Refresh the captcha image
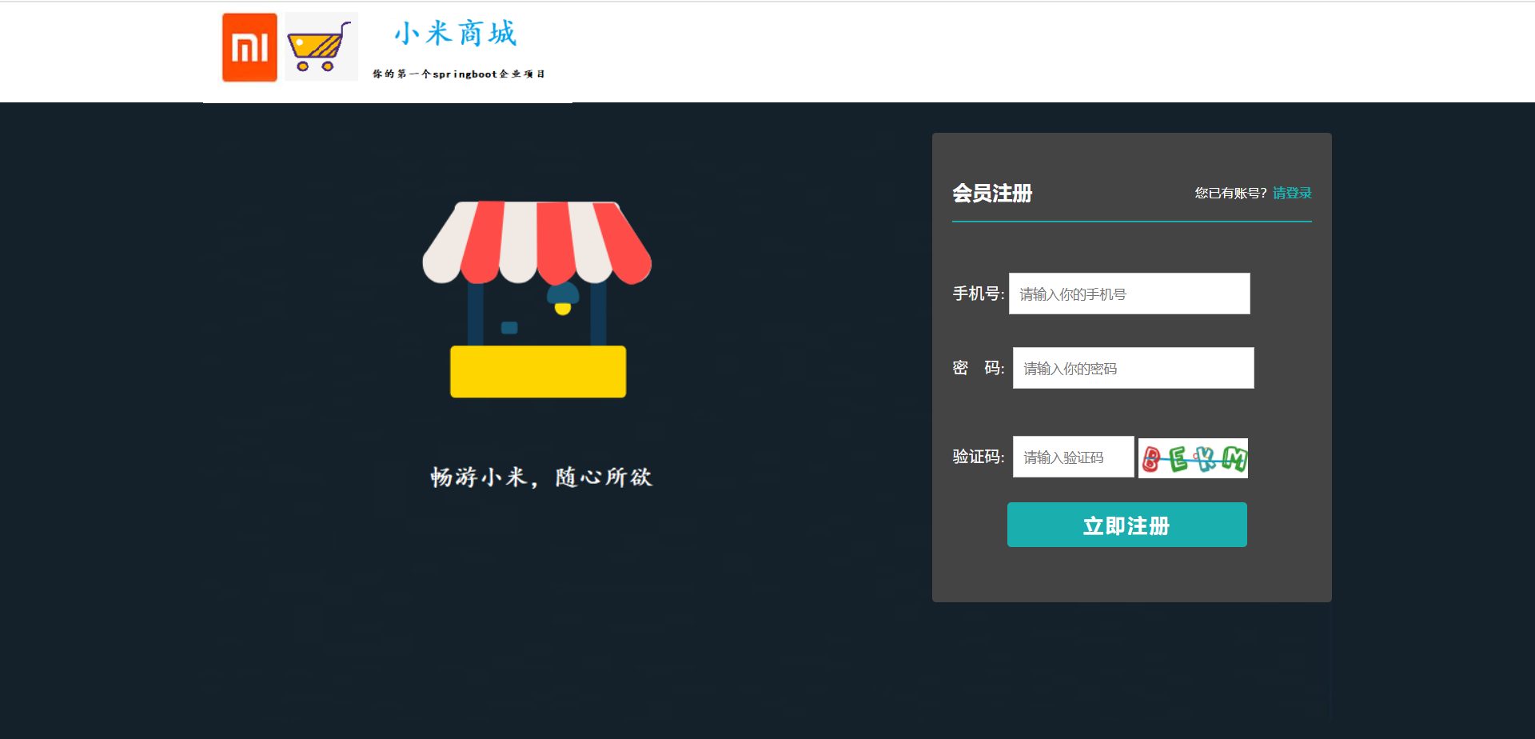The height and width of the screenshot is (739, 1535). coord(1193,458)
